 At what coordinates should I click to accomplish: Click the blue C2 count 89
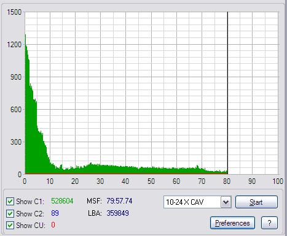tap(55, 213)
